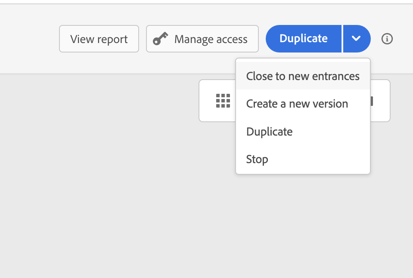Image resolution: width=413 pixels, height=278 pixels.
Task: Open the View report button
Action: click(99, 39)
